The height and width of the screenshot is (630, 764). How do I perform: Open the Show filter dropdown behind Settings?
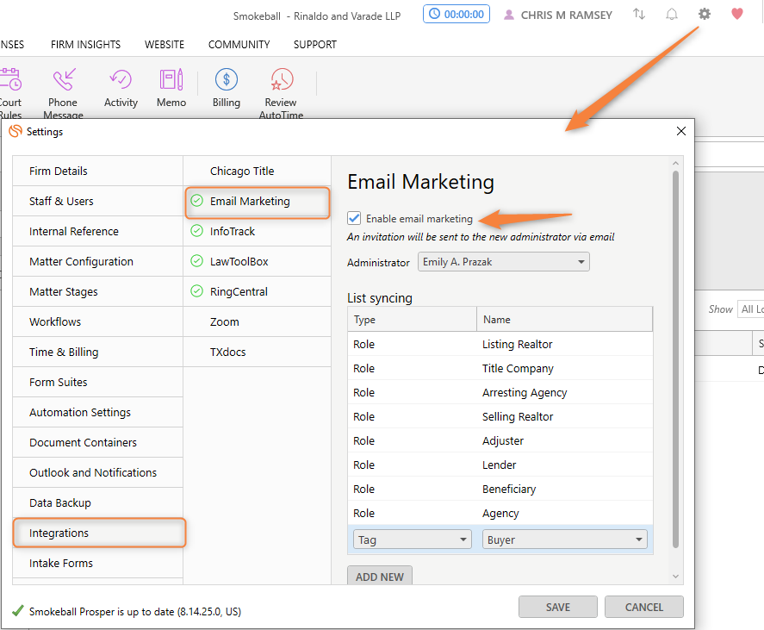(750, 309)
